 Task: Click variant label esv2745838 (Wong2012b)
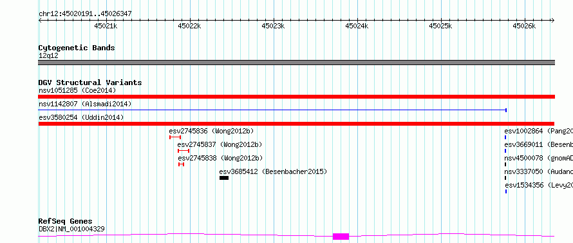pyautogui.click(x=220, y=158)
